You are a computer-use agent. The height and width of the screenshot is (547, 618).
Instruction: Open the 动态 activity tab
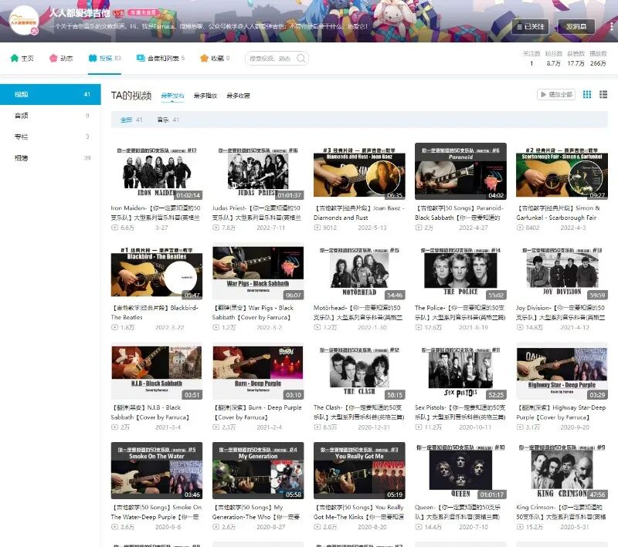[x=61, y=58]
